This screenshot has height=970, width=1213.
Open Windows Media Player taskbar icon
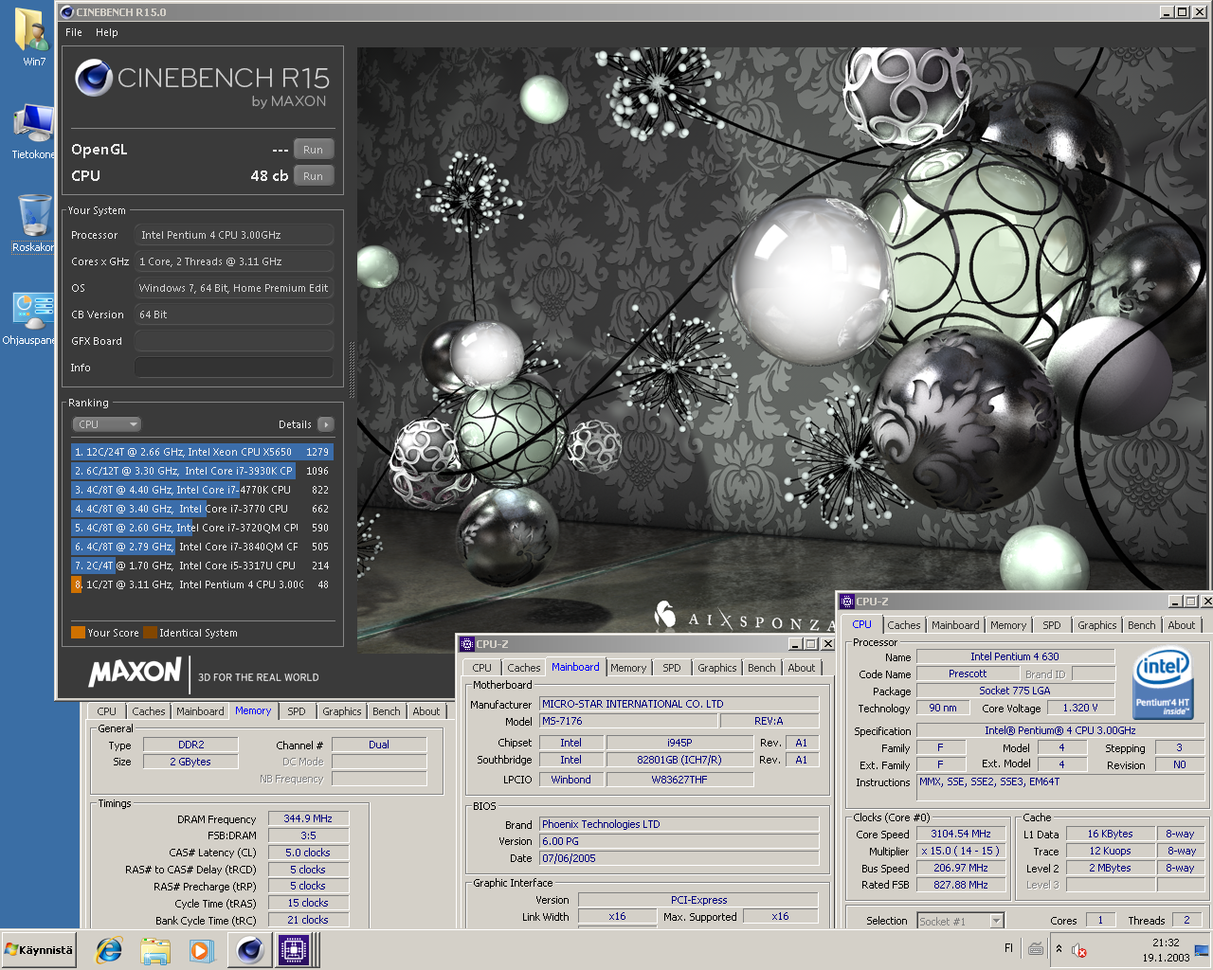[x=201, y=950]
